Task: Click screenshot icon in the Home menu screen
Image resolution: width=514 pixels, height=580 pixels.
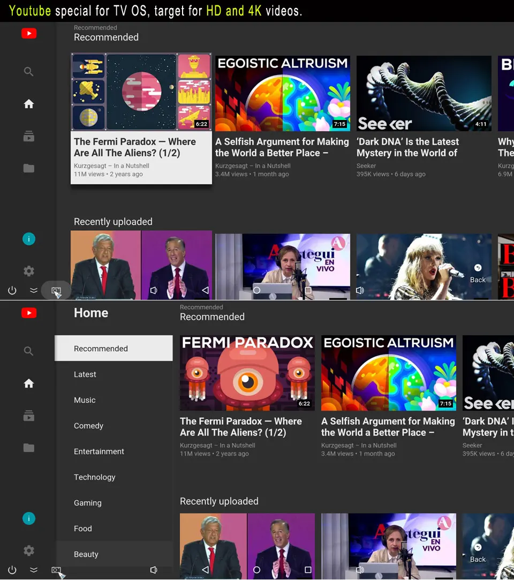Action: pos(56,570)
